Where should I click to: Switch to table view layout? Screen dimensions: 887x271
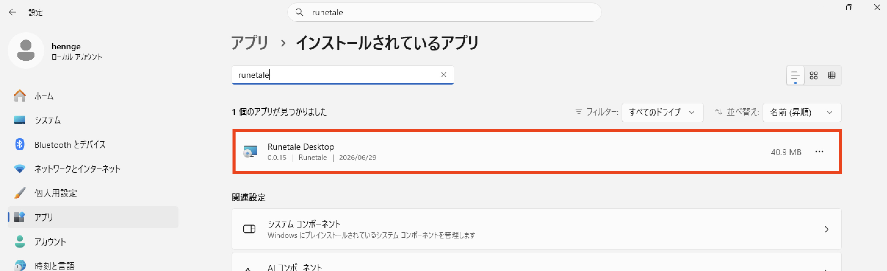click(x=831, y=75)
